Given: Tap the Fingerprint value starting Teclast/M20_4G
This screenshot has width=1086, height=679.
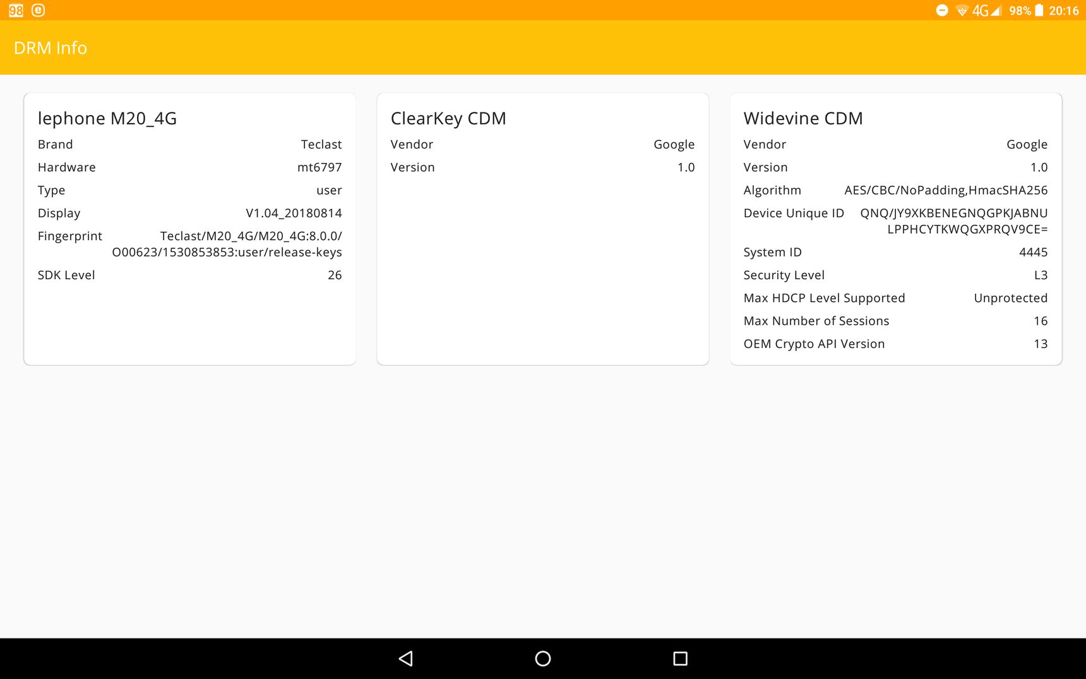Looking at the screenshot, I should pos(227,244).
